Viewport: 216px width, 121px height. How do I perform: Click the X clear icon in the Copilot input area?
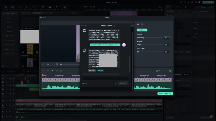pos(116,83)
